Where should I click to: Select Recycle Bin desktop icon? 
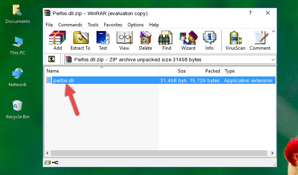click(x=18, y=110)
